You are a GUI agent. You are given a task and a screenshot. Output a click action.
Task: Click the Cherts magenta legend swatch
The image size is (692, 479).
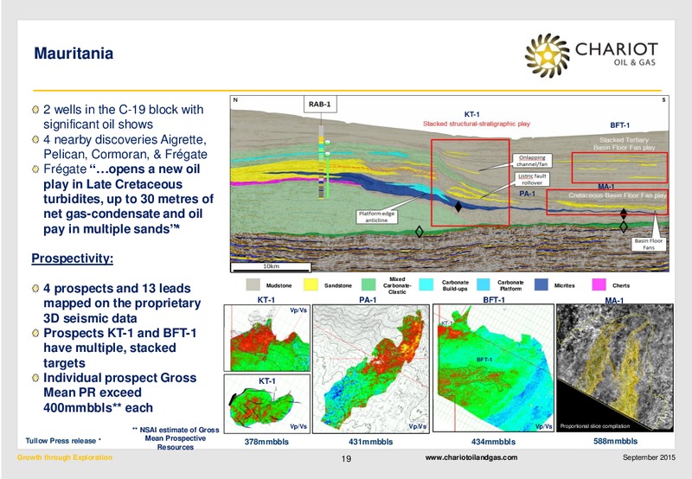[599, 285]
